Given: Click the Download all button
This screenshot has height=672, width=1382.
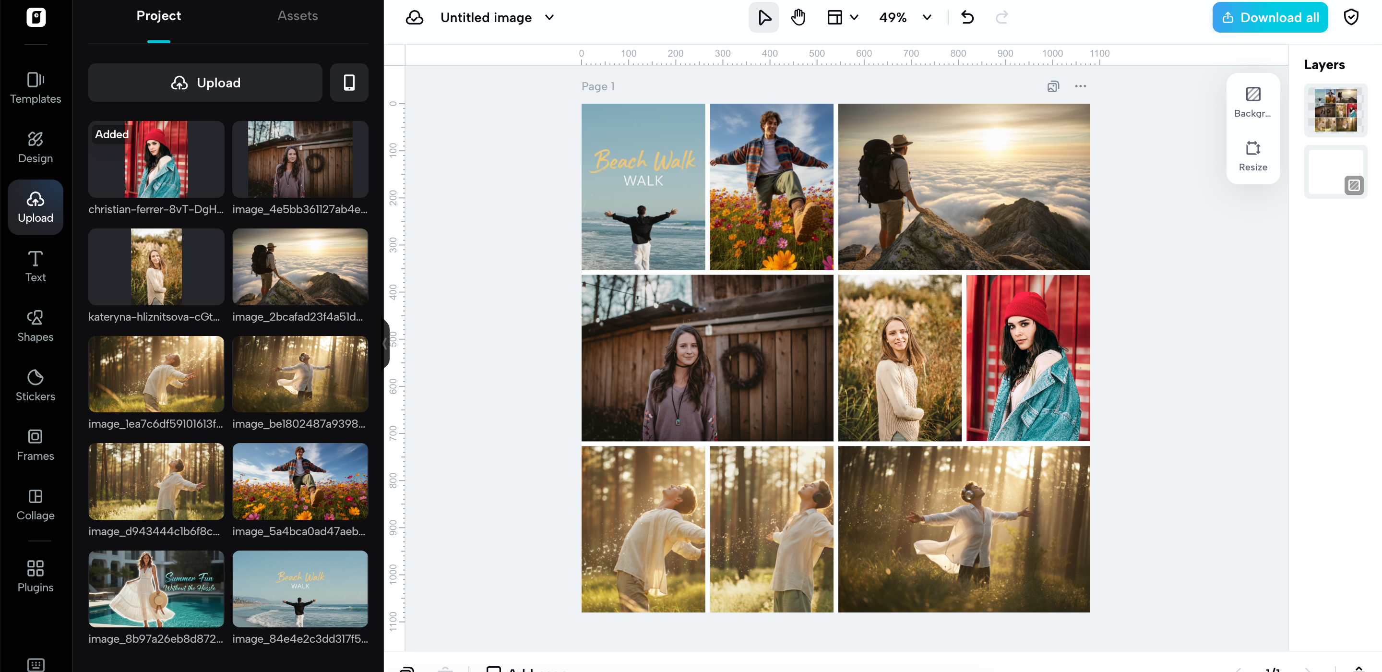Looking at the screenshot, I should pos(1270,17).
